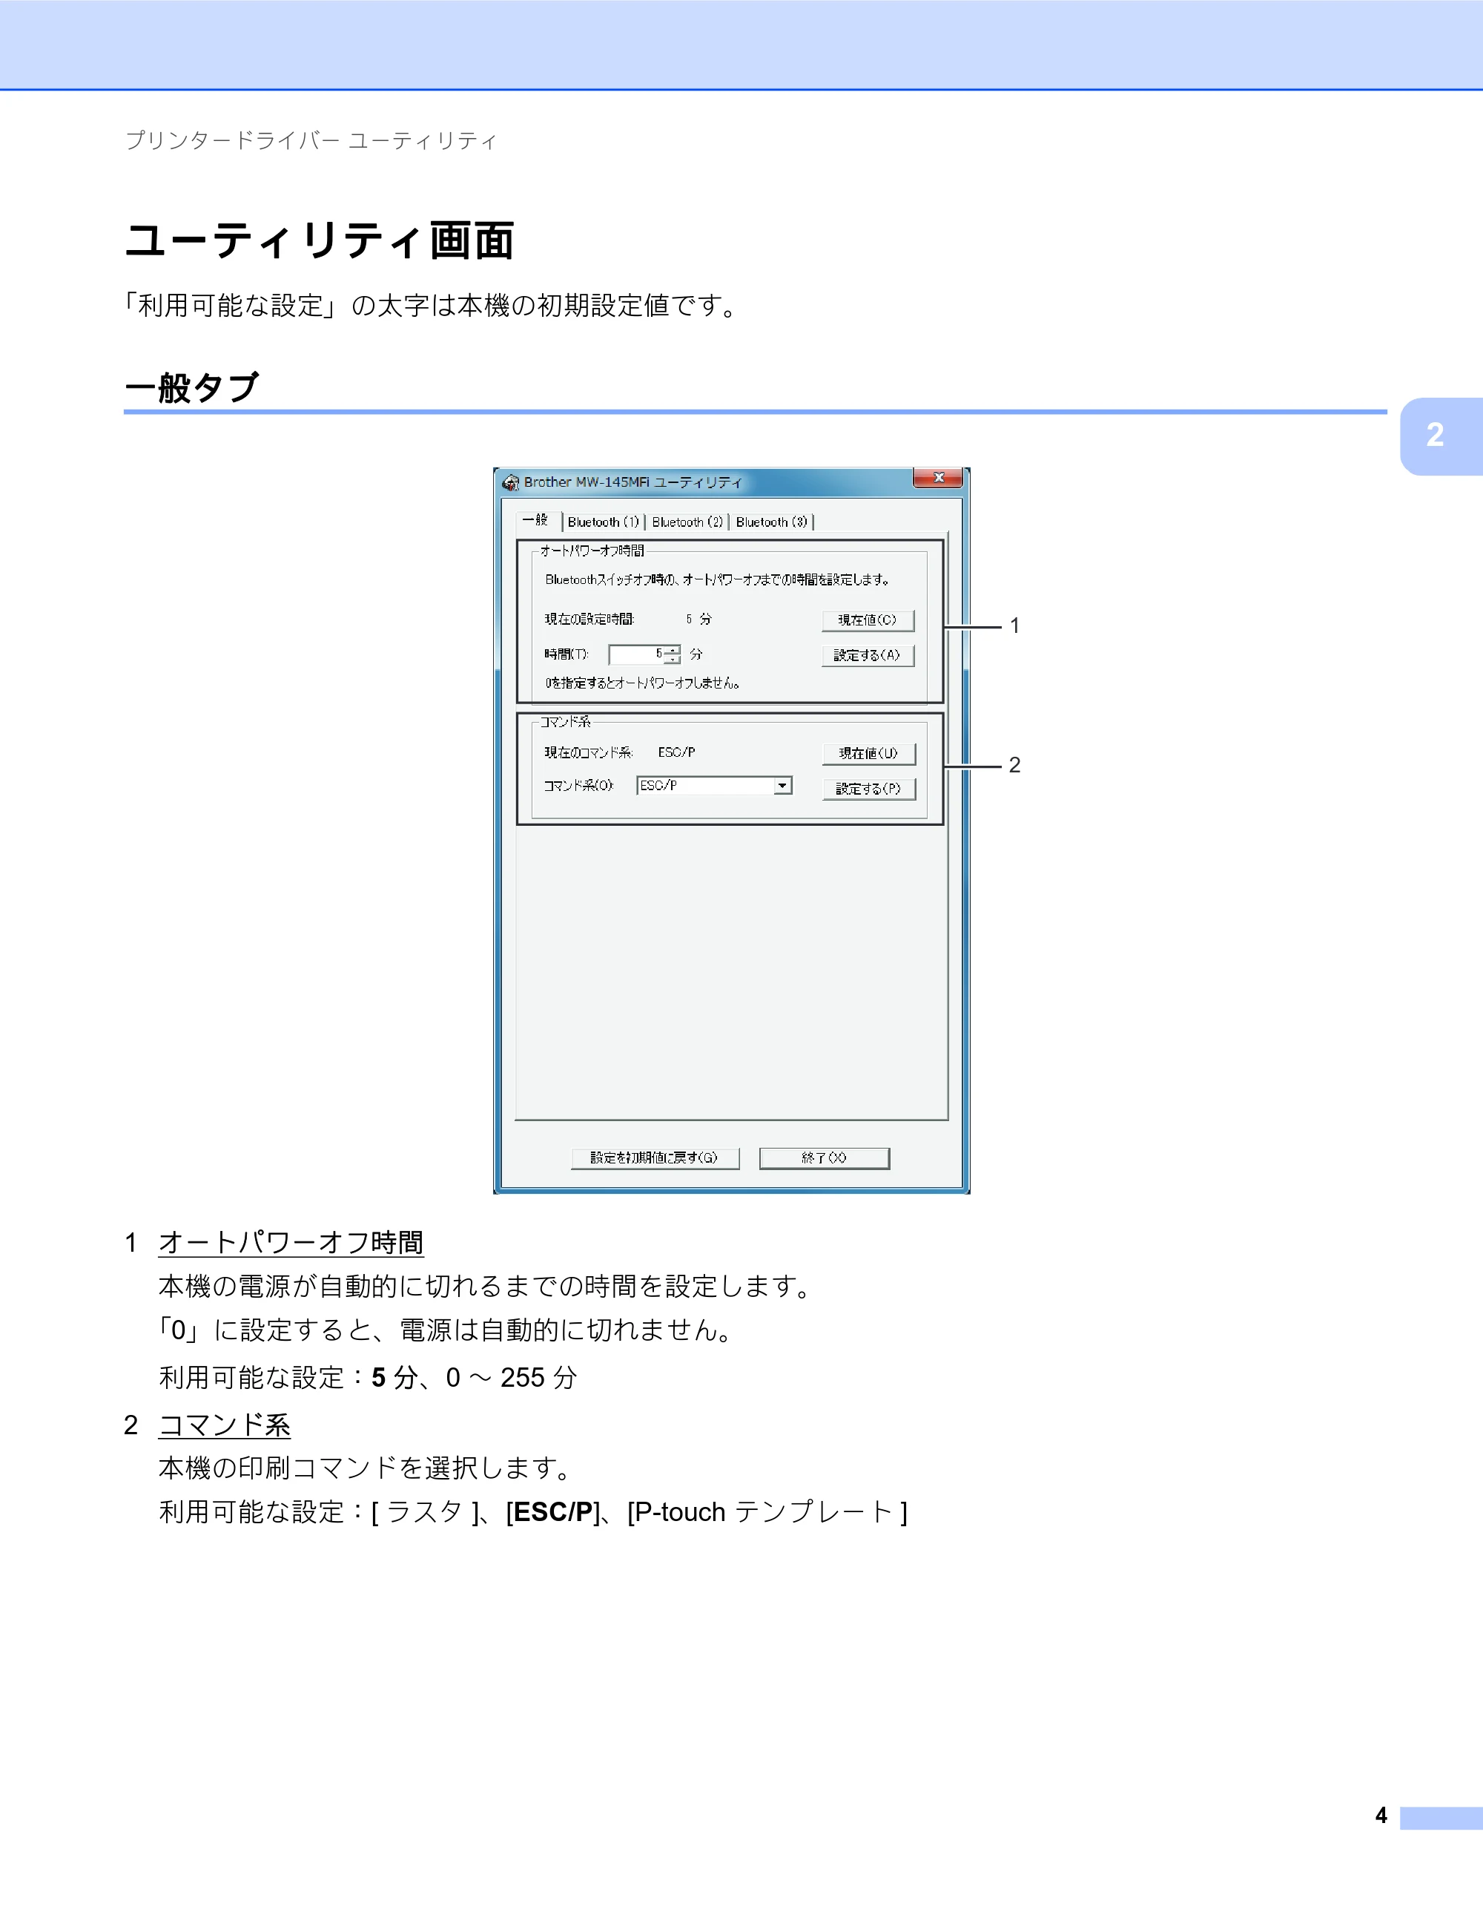
Task: Click the 設定する(A) button
Action: pos(868,655)
